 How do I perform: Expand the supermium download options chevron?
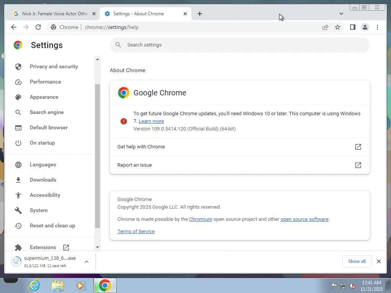click(87, 262)
